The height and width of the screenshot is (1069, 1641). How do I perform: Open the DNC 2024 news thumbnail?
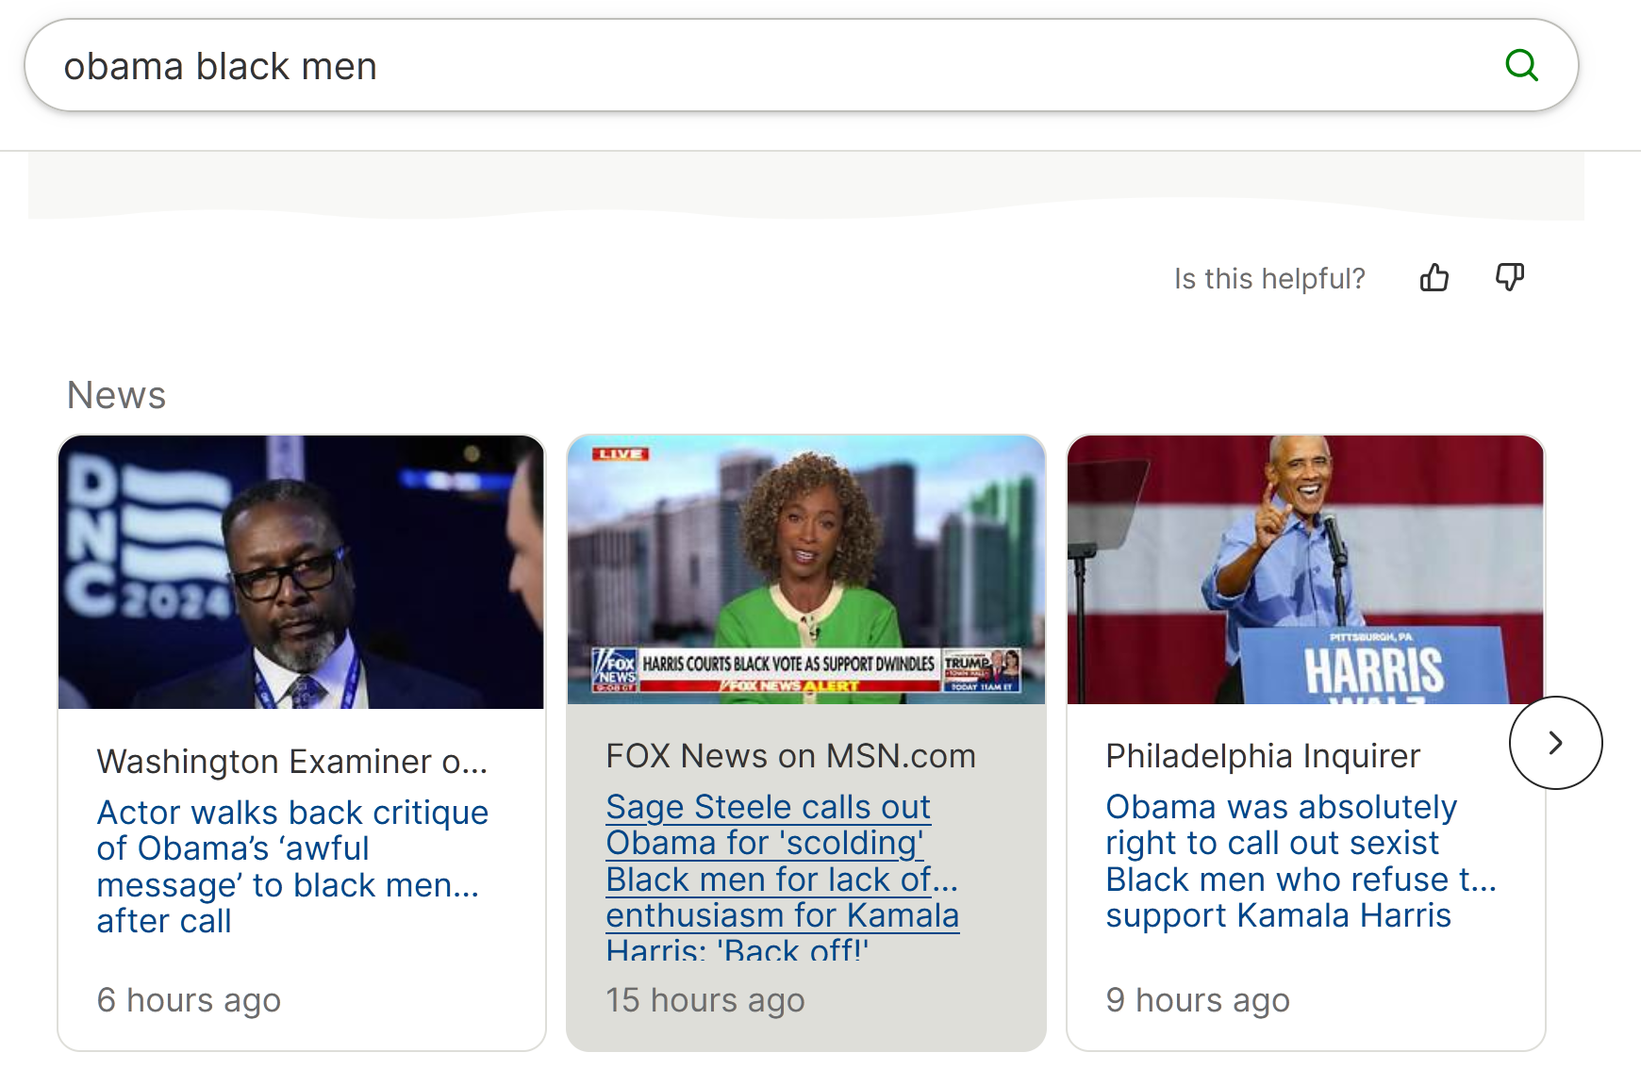301,572
